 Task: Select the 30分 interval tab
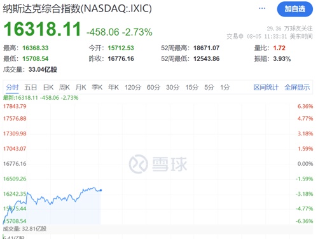[x=173, y=87]
